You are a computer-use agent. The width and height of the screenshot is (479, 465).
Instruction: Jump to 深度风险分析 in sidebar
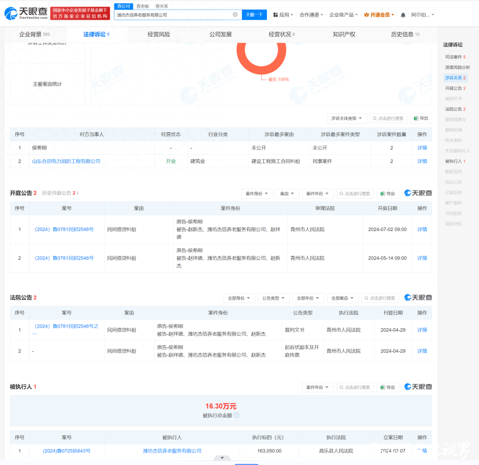coord(457,67)
